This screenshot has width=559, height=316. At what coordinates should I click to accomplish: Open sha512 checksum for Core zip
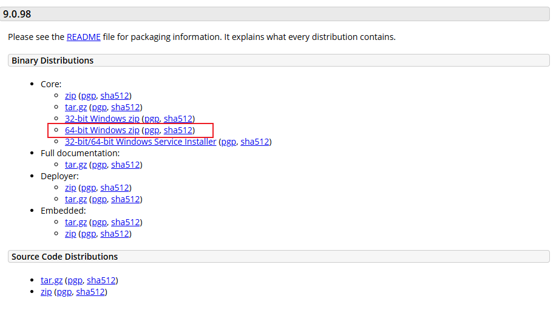tap(115, 96)
